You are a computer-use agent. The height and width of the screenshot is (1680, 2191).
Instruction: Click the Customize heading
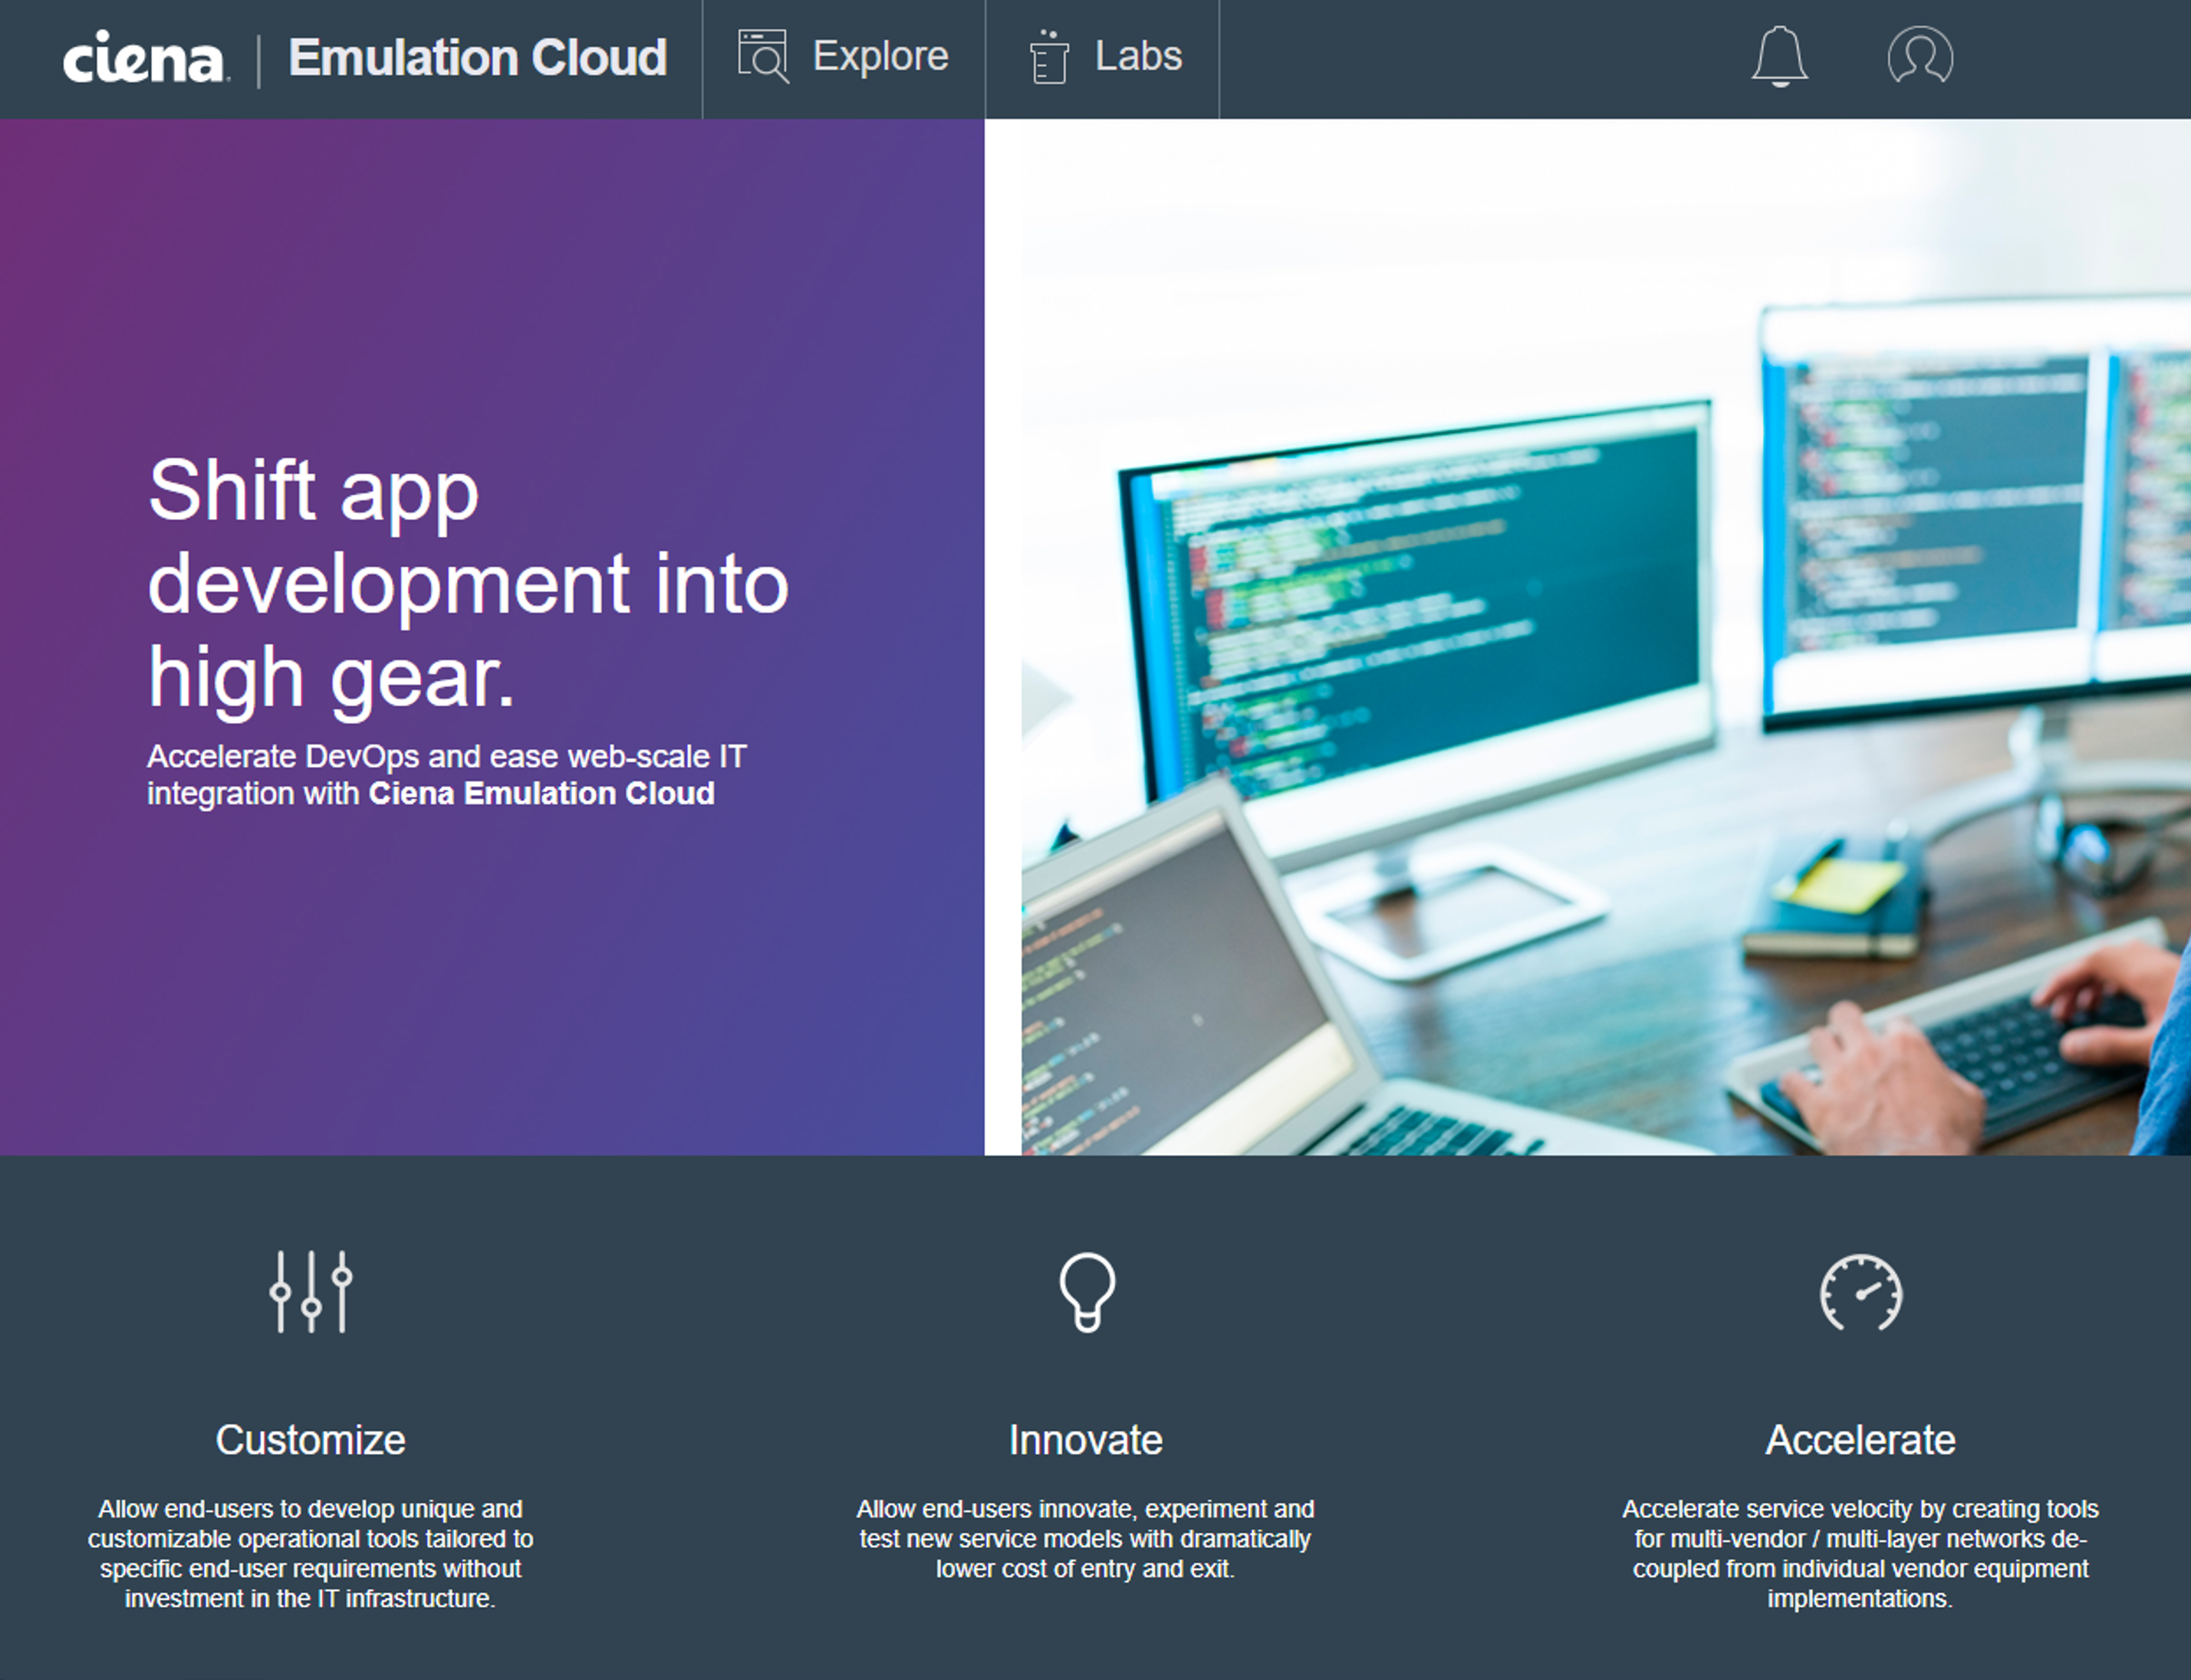[311, 1440]
